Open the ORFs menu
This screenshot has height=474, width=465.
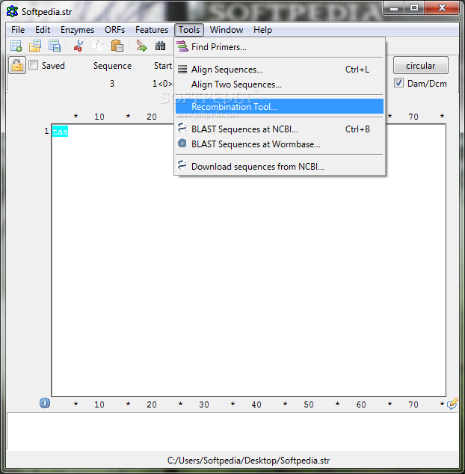click(x=114, y=30)
